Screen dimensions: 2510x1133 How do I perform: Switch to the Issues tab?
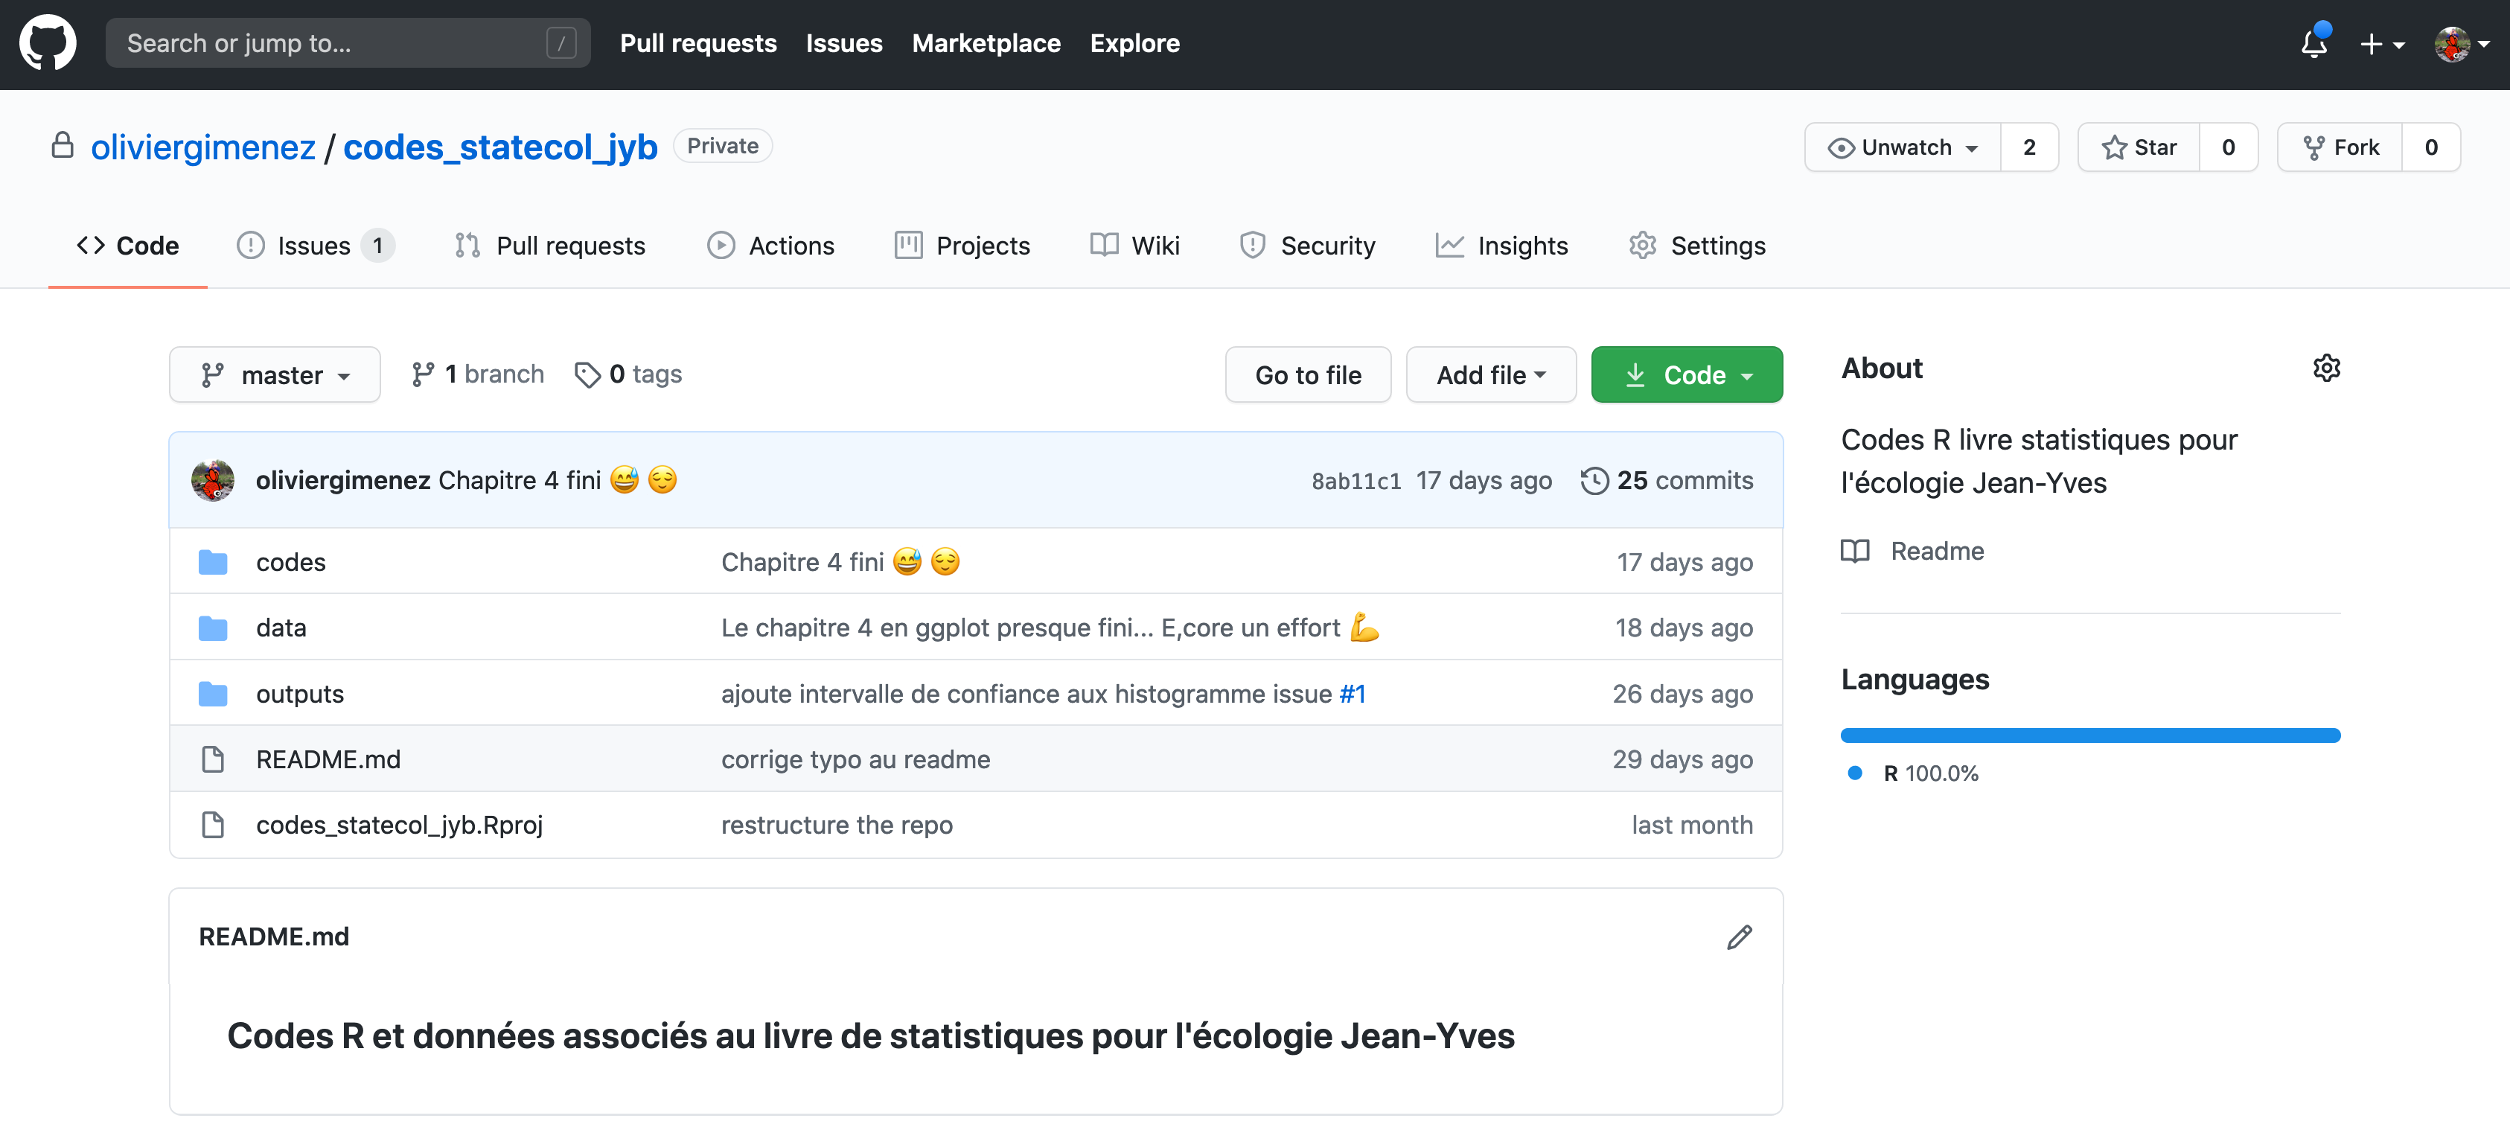point(314,246)
